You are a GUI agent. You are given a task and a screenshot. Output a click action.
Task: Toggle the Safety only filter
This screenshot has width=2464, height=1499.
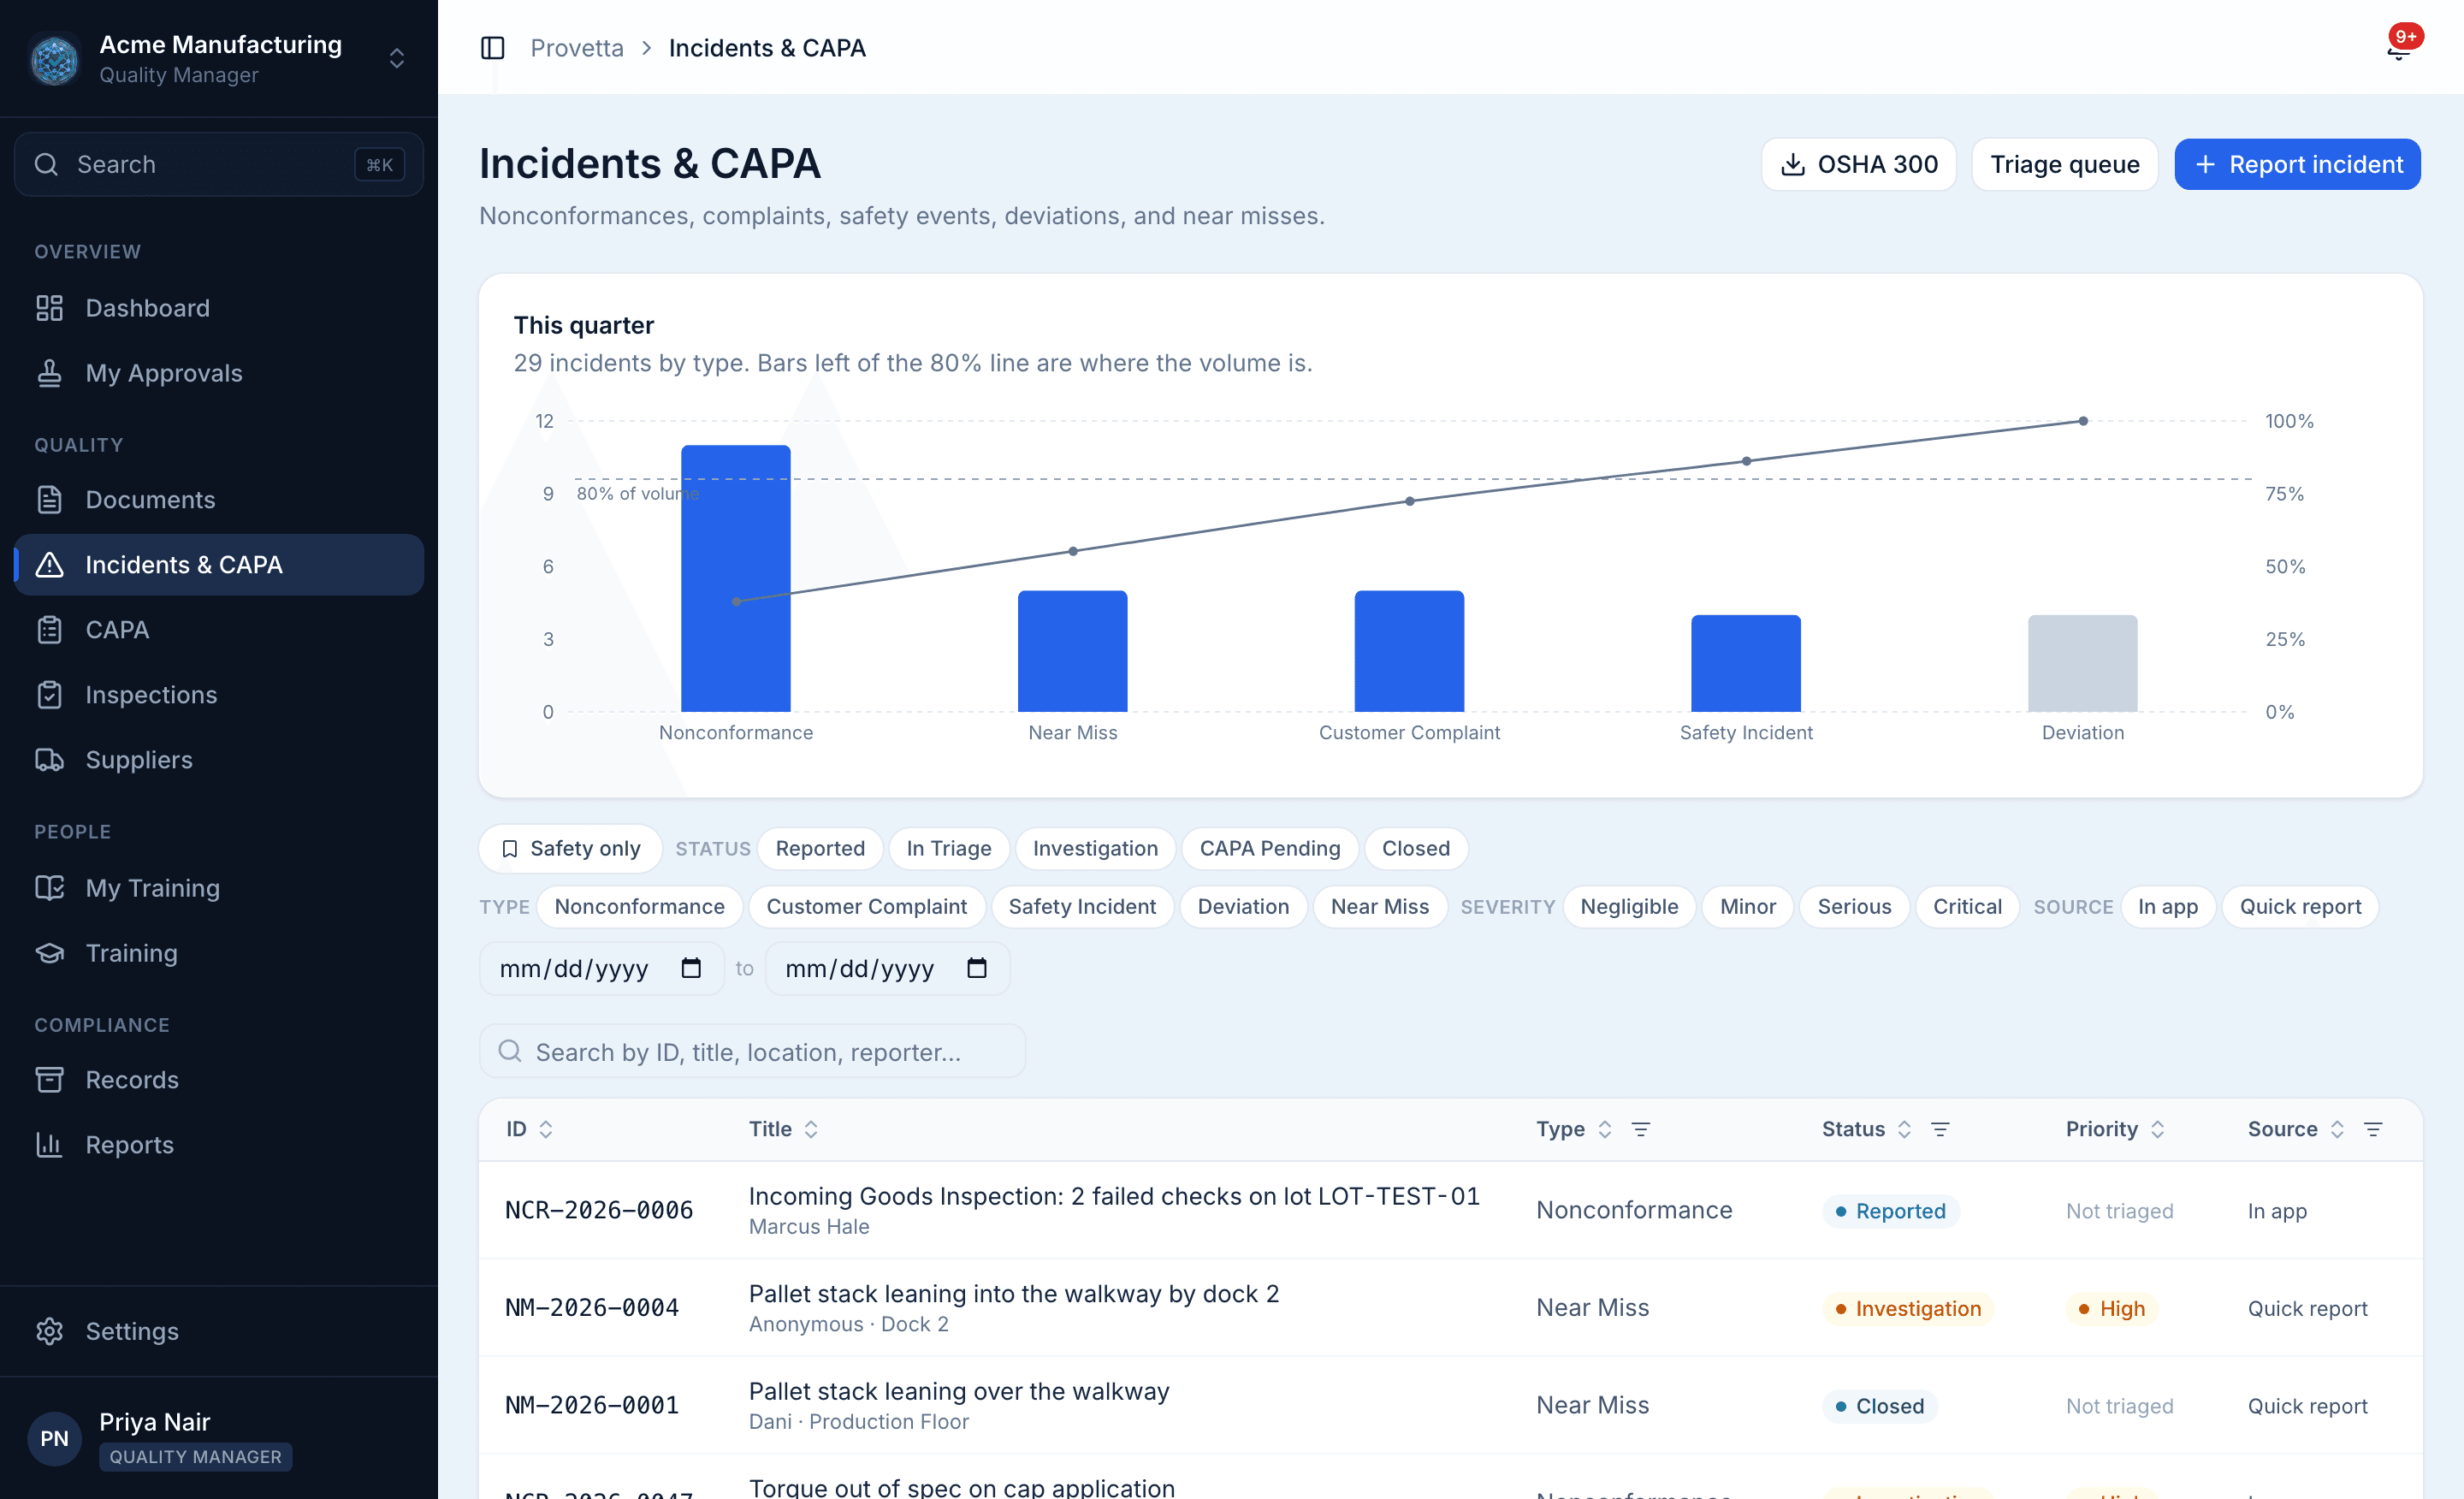(570, 848)
